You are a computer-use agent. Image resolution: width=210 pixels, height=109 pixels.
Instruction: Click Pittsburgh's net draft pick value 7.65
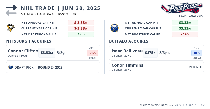pyautogui.click(x=81, y=34)
